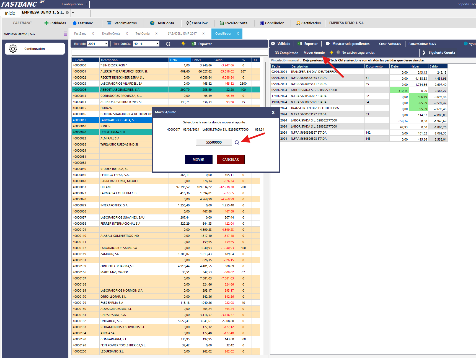The image size is (476, 358).
Task: Close the FastBanc sub-tab with its X
Action: pyautogui.click(x=93, y=33)
